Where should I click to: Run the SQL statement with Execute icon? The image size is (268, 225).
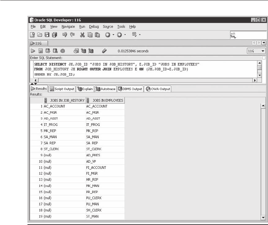(33, 51)
